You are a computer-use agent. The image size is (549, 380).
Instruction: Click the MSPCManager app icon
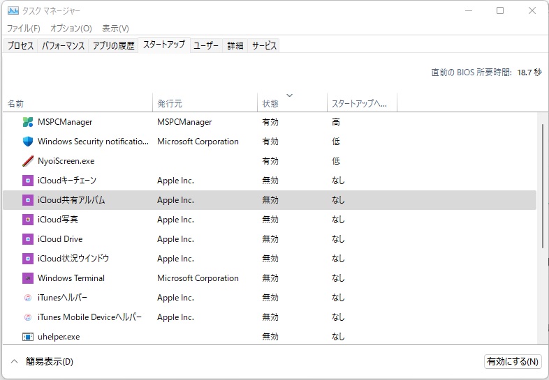pos(28,122)
